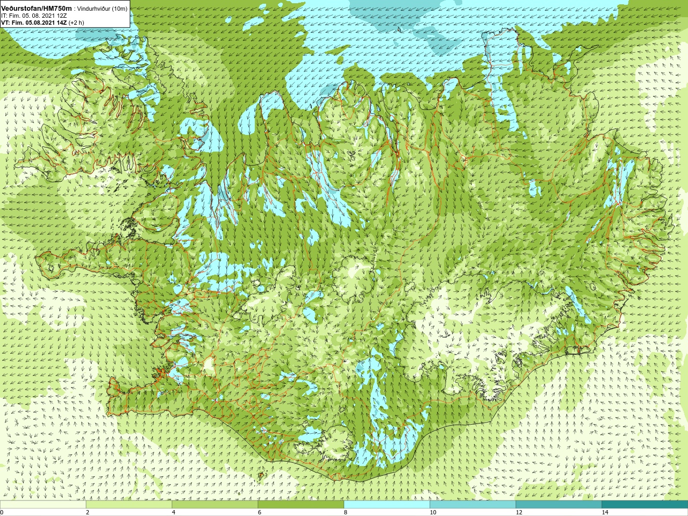Select the 'IT: Fim. 05. 08. 2021 12Z' line
This screenshot has width=688, height=516.
(34, 16)
